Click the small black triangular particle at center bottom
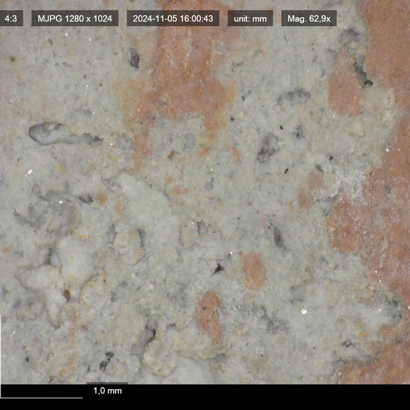The image size is (410, 410). (x=219, y=269)
